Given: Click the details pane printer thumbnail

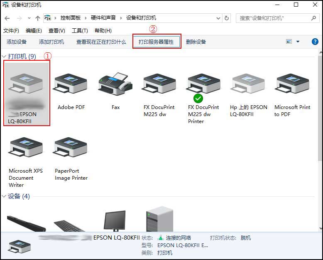Looking at the screenshot, I should (x=20, y=246).
